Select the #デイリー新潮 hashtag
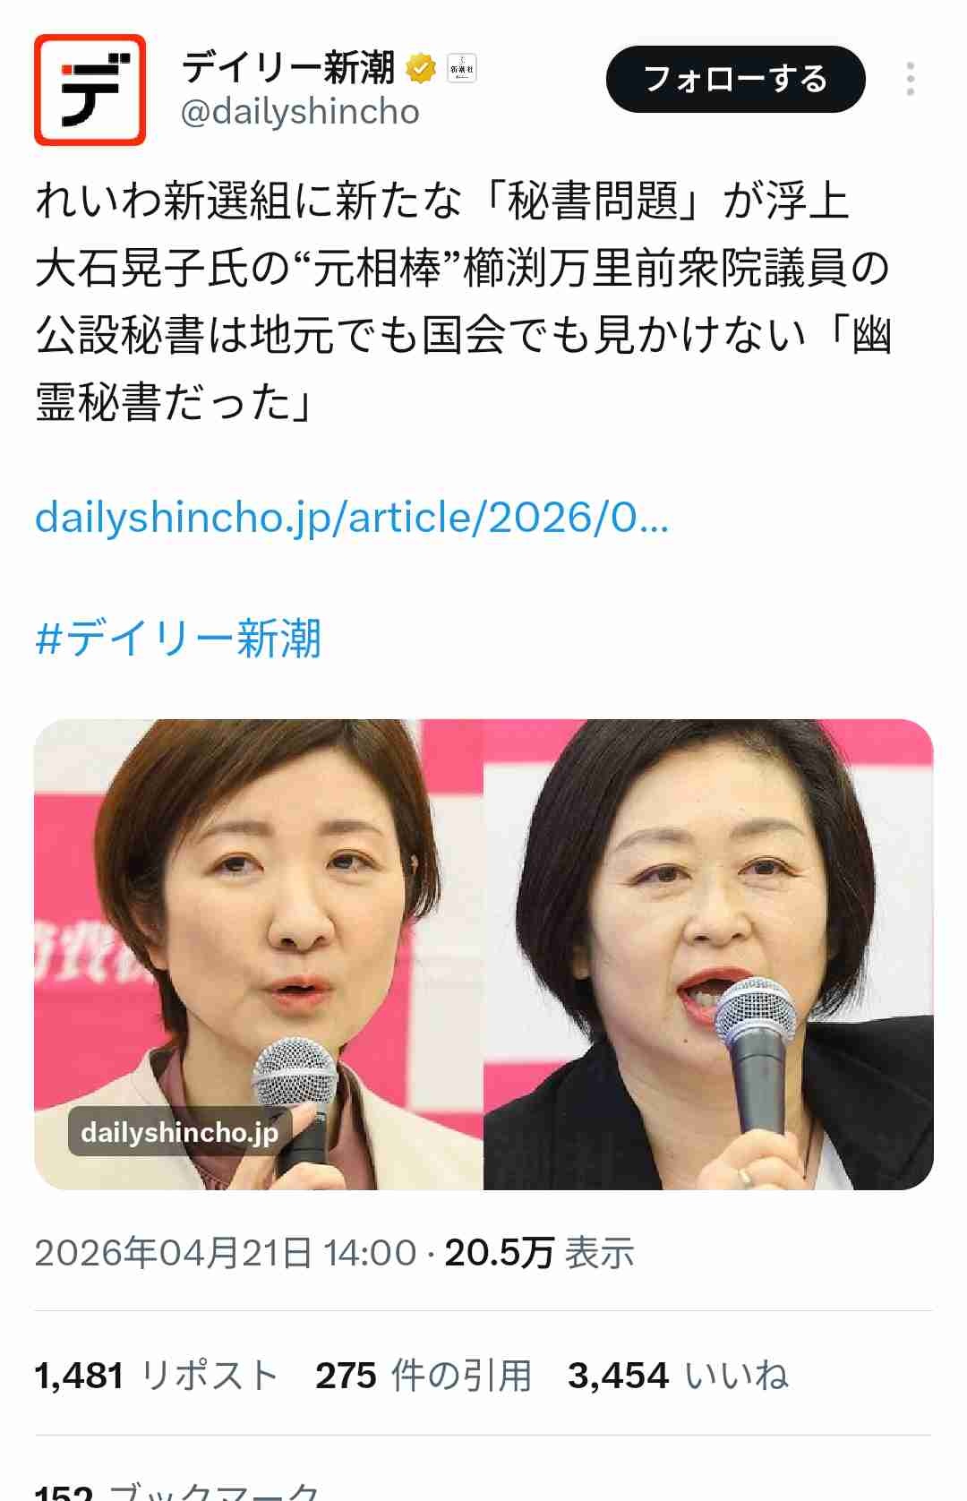 point(177,639)
